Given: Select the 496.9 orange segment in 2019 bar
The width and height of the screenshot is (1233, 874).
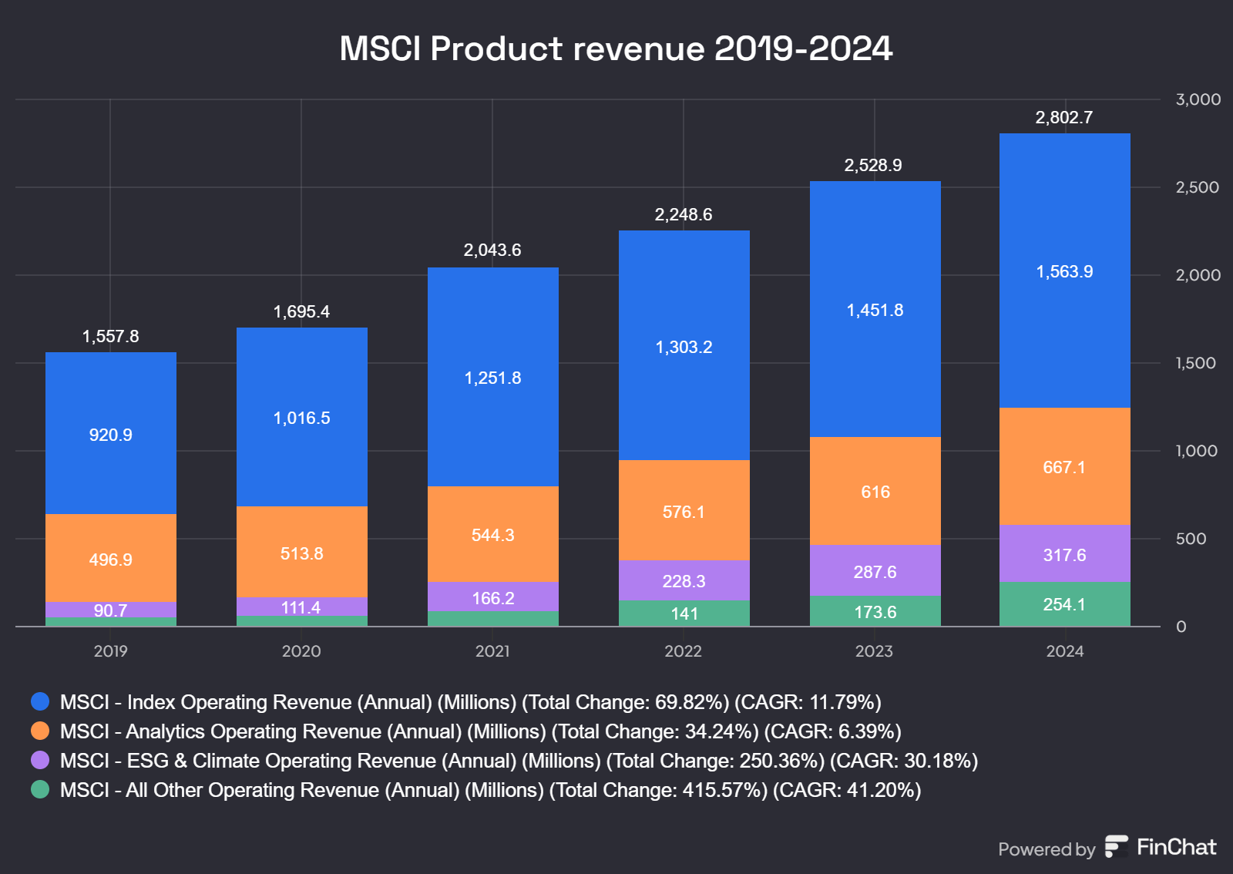Looking at the screenshot, I should [111, 560].
